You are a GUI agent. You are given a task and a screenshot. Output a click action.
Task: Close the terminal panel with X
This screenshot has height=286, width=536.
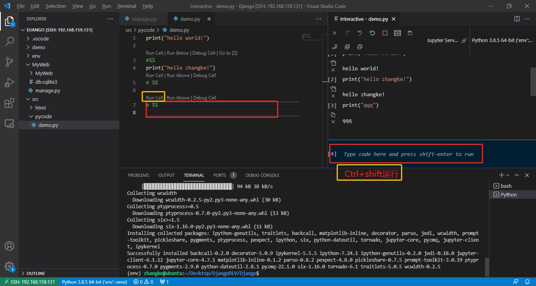[x=527, y=175]
